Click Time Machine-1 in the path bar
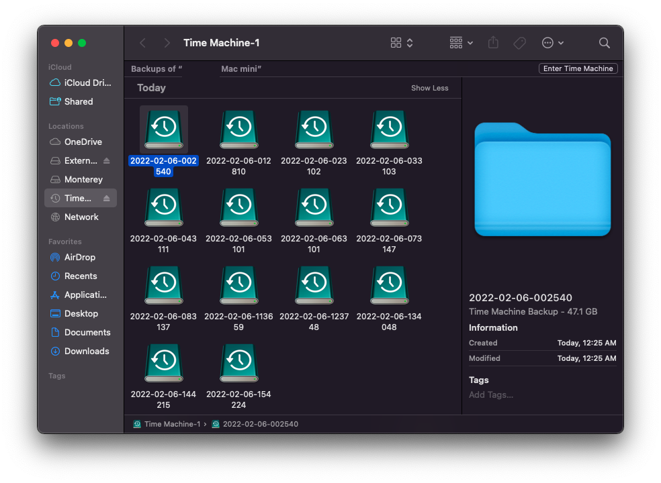661x483 pixels. (167, 424)
